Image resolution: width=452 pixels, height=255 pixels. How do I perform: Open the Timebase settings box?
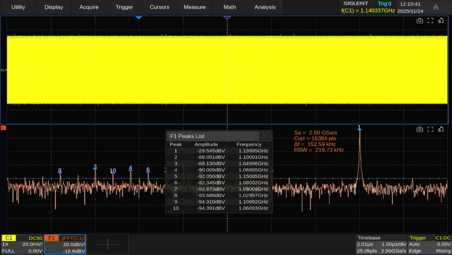tap(381, 244)
